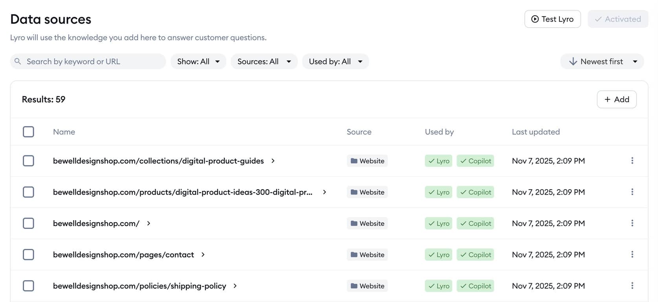Expand the bewelldesignshop.com/ row chevron
Image resolution: width=658 pixels, height=302 pixels.
(x=148, y=223)
